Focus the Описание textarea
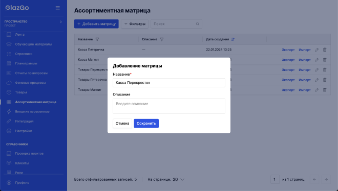This screenshot has height=191, width=338. [169, 106]
